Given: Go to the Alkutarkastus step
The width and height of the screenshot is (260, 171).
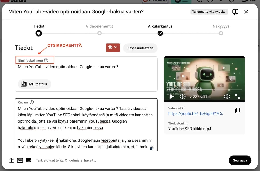Looking at the screenshot, I should (x=160, y=26).
